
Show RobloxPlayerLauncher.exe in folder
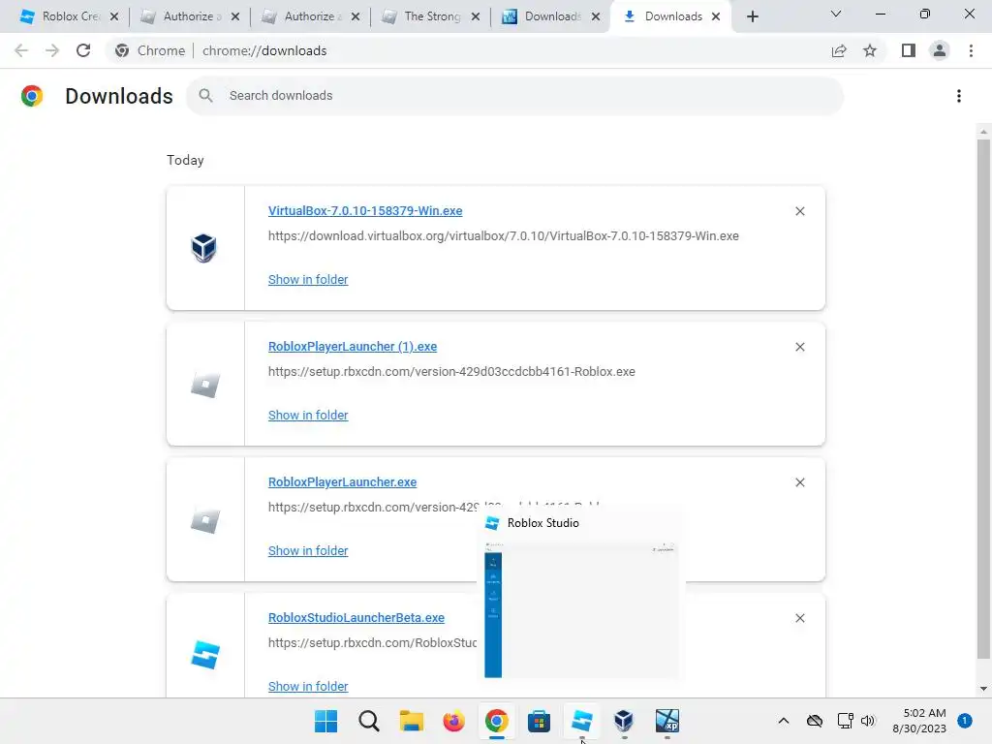[x=308, y=550]
